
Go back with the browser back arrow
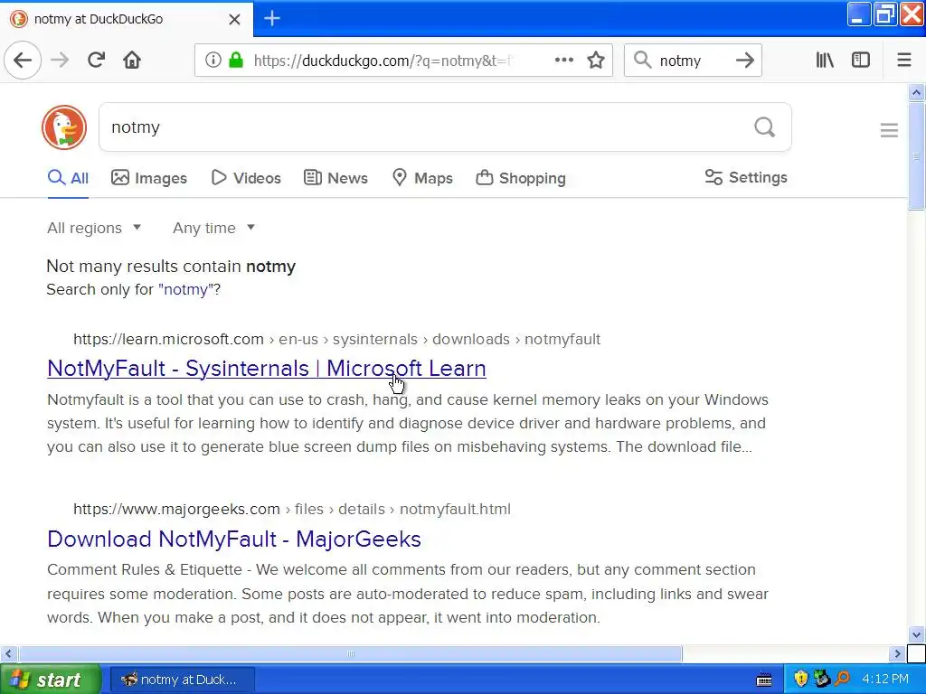(x=23, y=60)
